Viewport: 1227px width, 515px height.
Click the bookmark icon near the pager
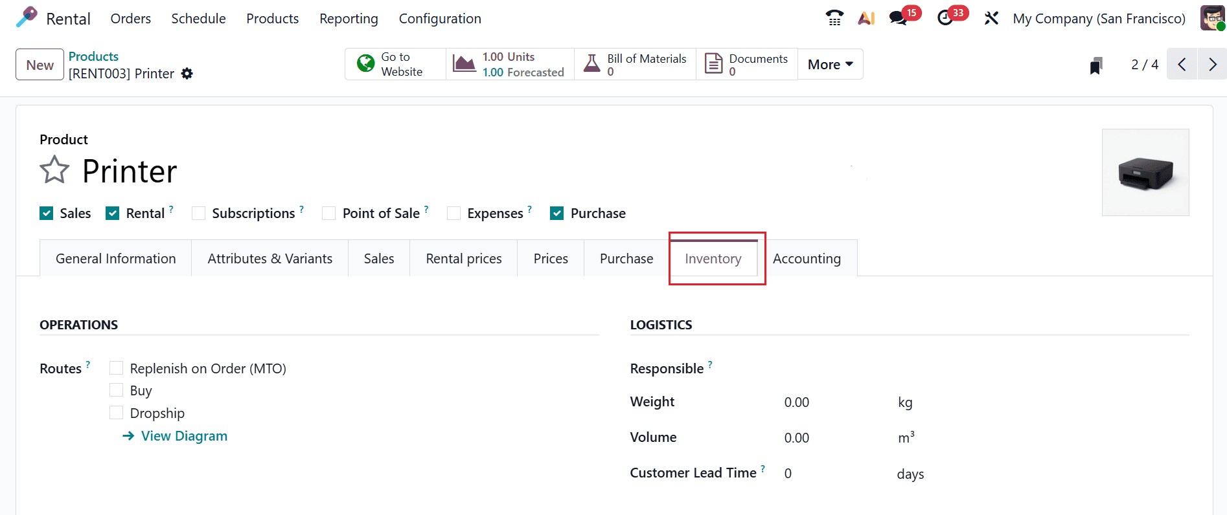(1096, 65)
